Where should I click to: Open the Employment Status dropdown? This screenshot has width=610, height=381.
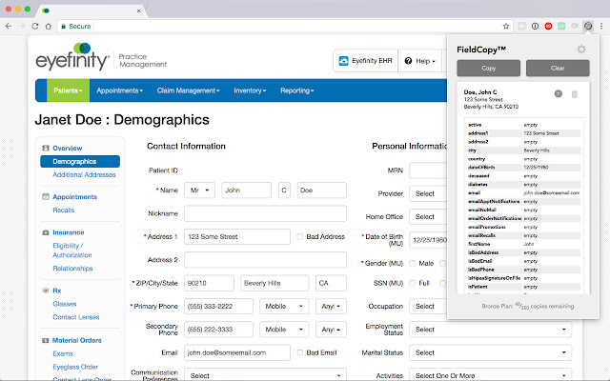[x=490, y=330]
